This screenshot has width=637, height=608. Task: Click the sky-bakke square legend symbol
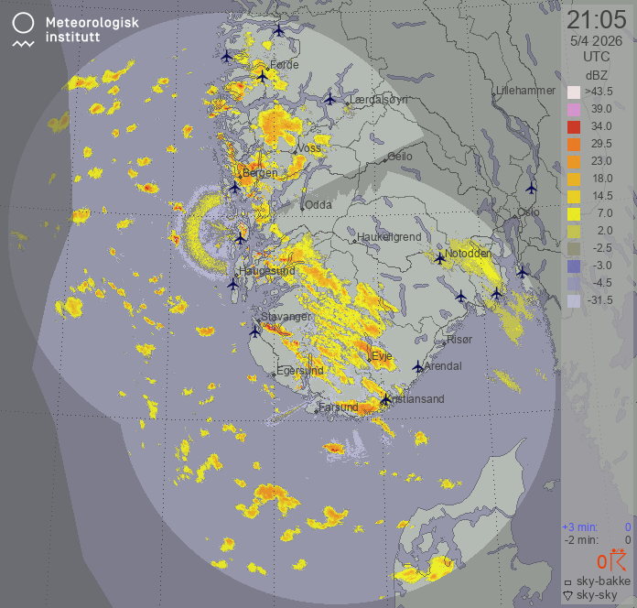pos(568,581)
